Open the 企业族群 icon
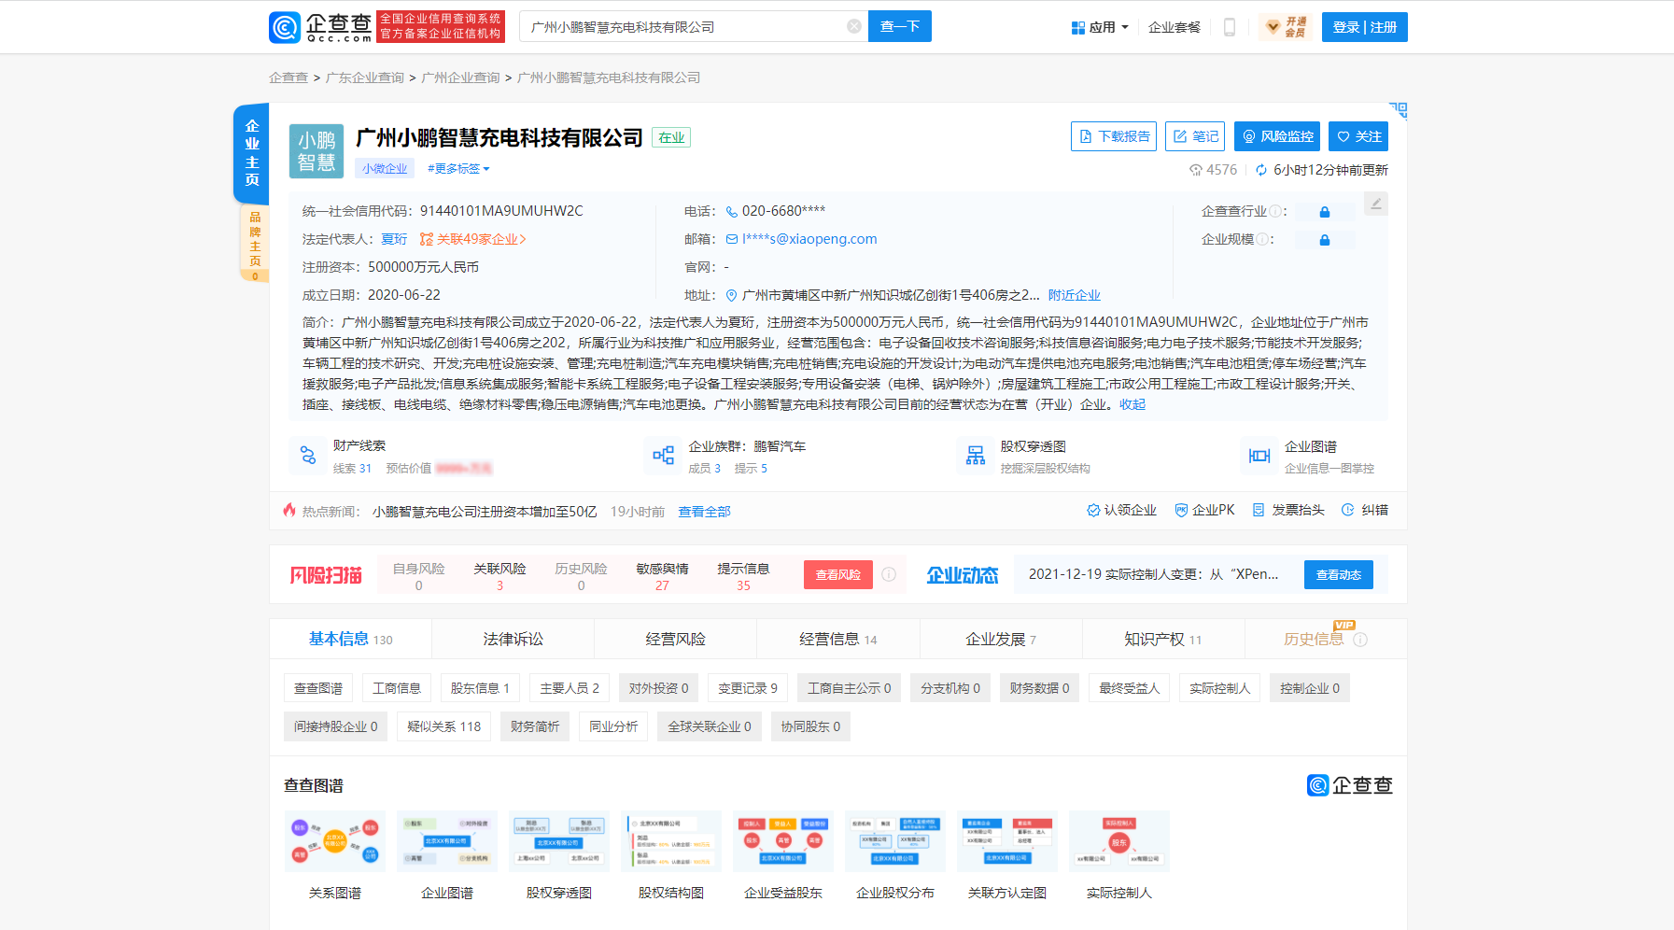Image resolution: width=1674 pixels, height=930 pixels. pos(663,456)
